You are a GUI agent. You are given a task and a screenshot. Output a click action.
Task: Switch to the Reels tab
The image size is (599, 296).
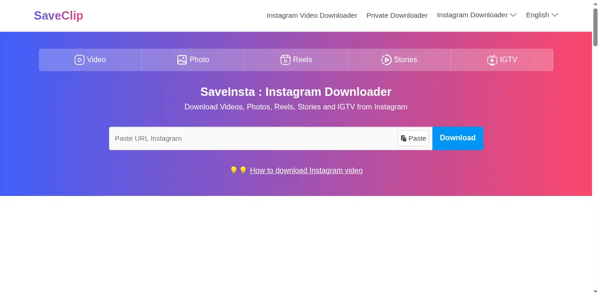click(296, 60)
